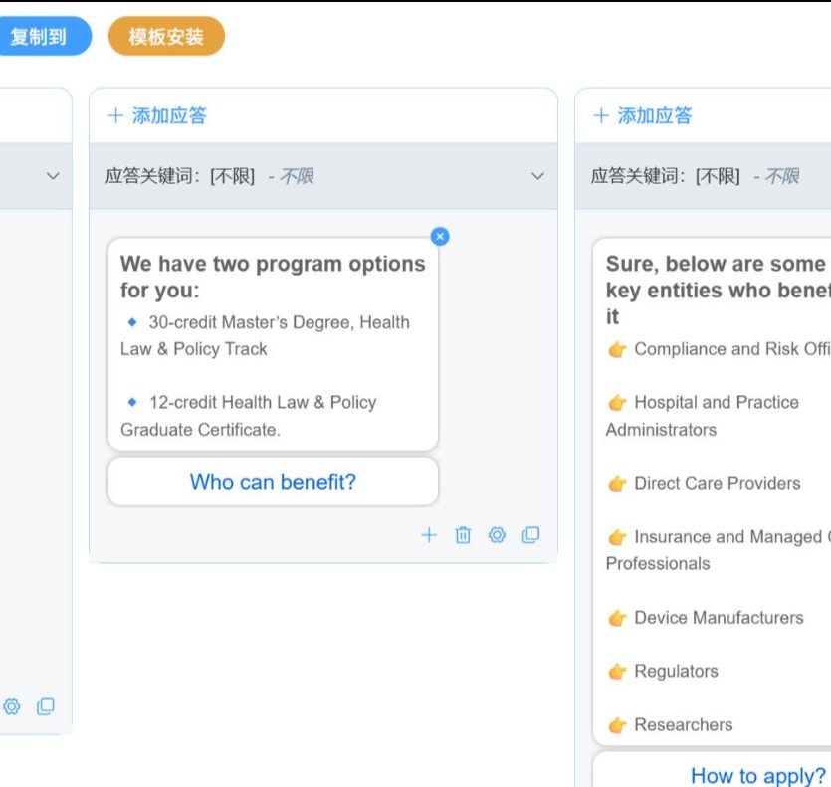Click the right column 应答关键词 label

[638, 176]
